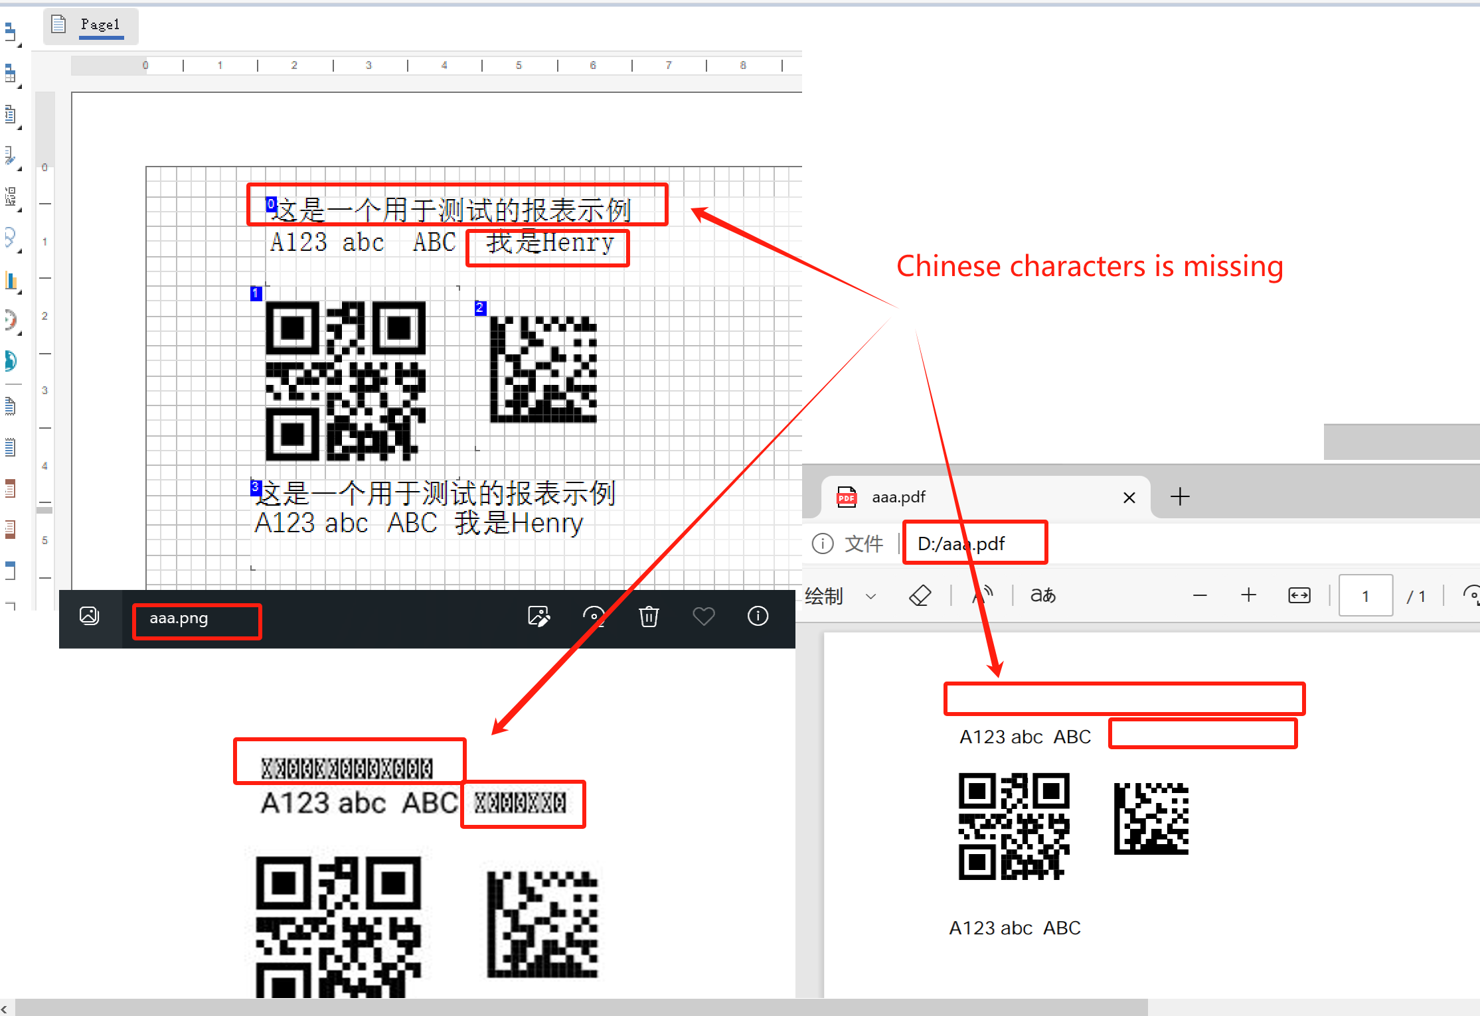The height and width of the screenshot is (1016, 1480).
Task: Select the Shape object tool in designer sidebar
Action: point(10,238)
